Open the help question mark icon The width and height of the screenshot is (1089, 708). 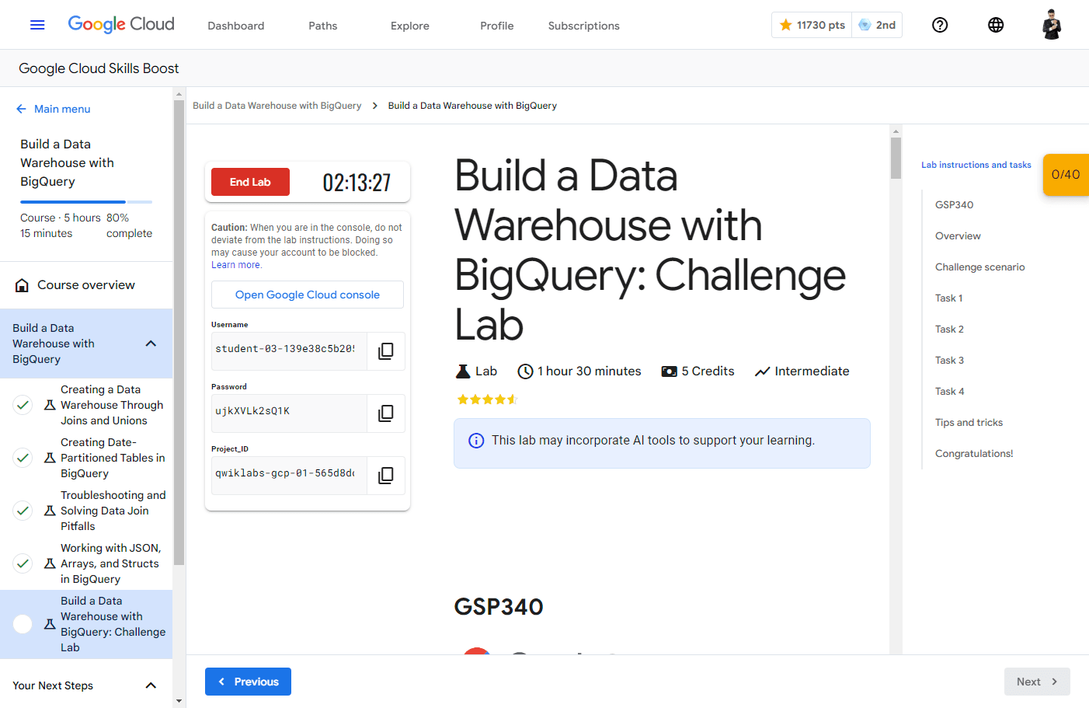(940, 25)
